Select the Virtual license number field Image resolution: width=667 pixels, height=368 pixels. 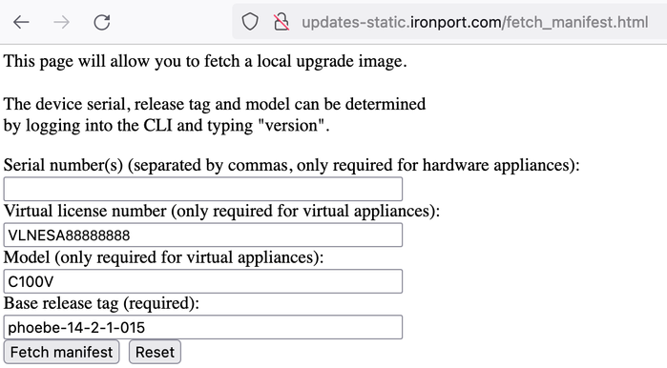203,235
